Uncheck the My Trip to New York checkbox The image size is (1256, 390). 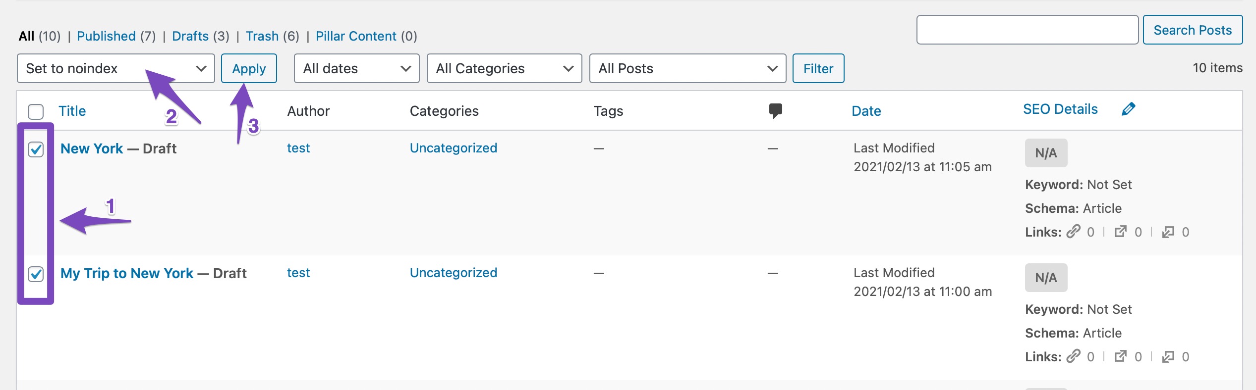[x=36, y=274]
